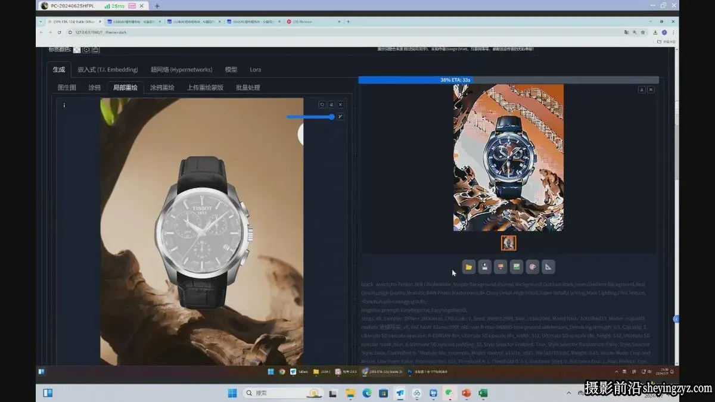715x402 pixels.
Task: Switch to the 嵌入式 (T.I. Embedding) tab
Action: click(108, 70)
